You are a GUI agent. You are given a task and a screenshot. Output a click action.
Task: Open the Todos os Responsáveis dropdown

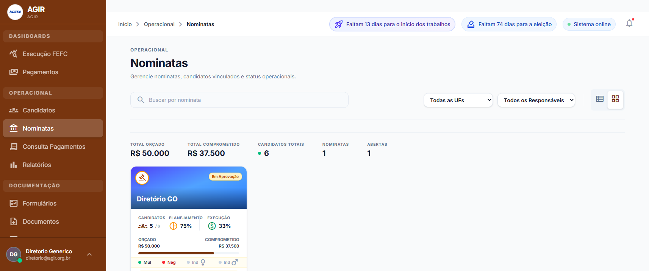click(x=536, y=100)
